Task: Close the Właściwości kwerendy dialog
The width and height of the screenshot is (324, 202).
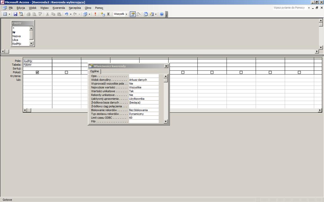Action: (166, 66)
